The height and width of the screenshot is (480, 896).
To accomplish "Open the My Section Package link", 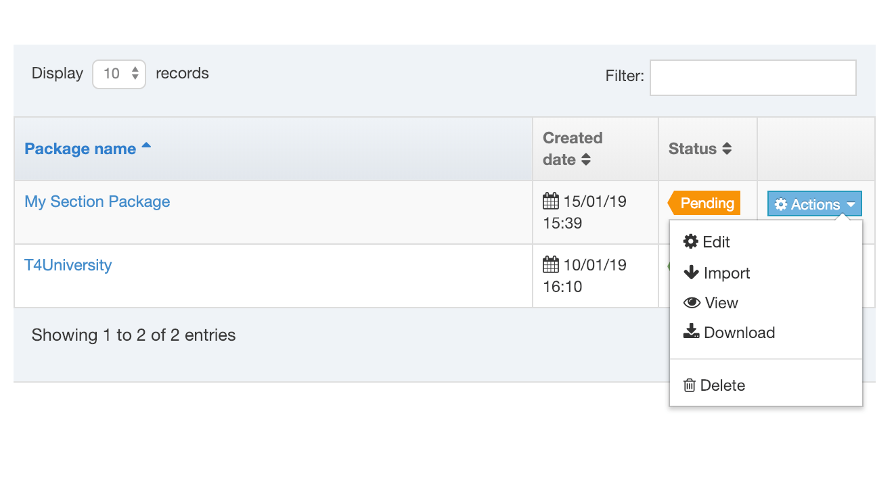I will click(x=97, y=201).
